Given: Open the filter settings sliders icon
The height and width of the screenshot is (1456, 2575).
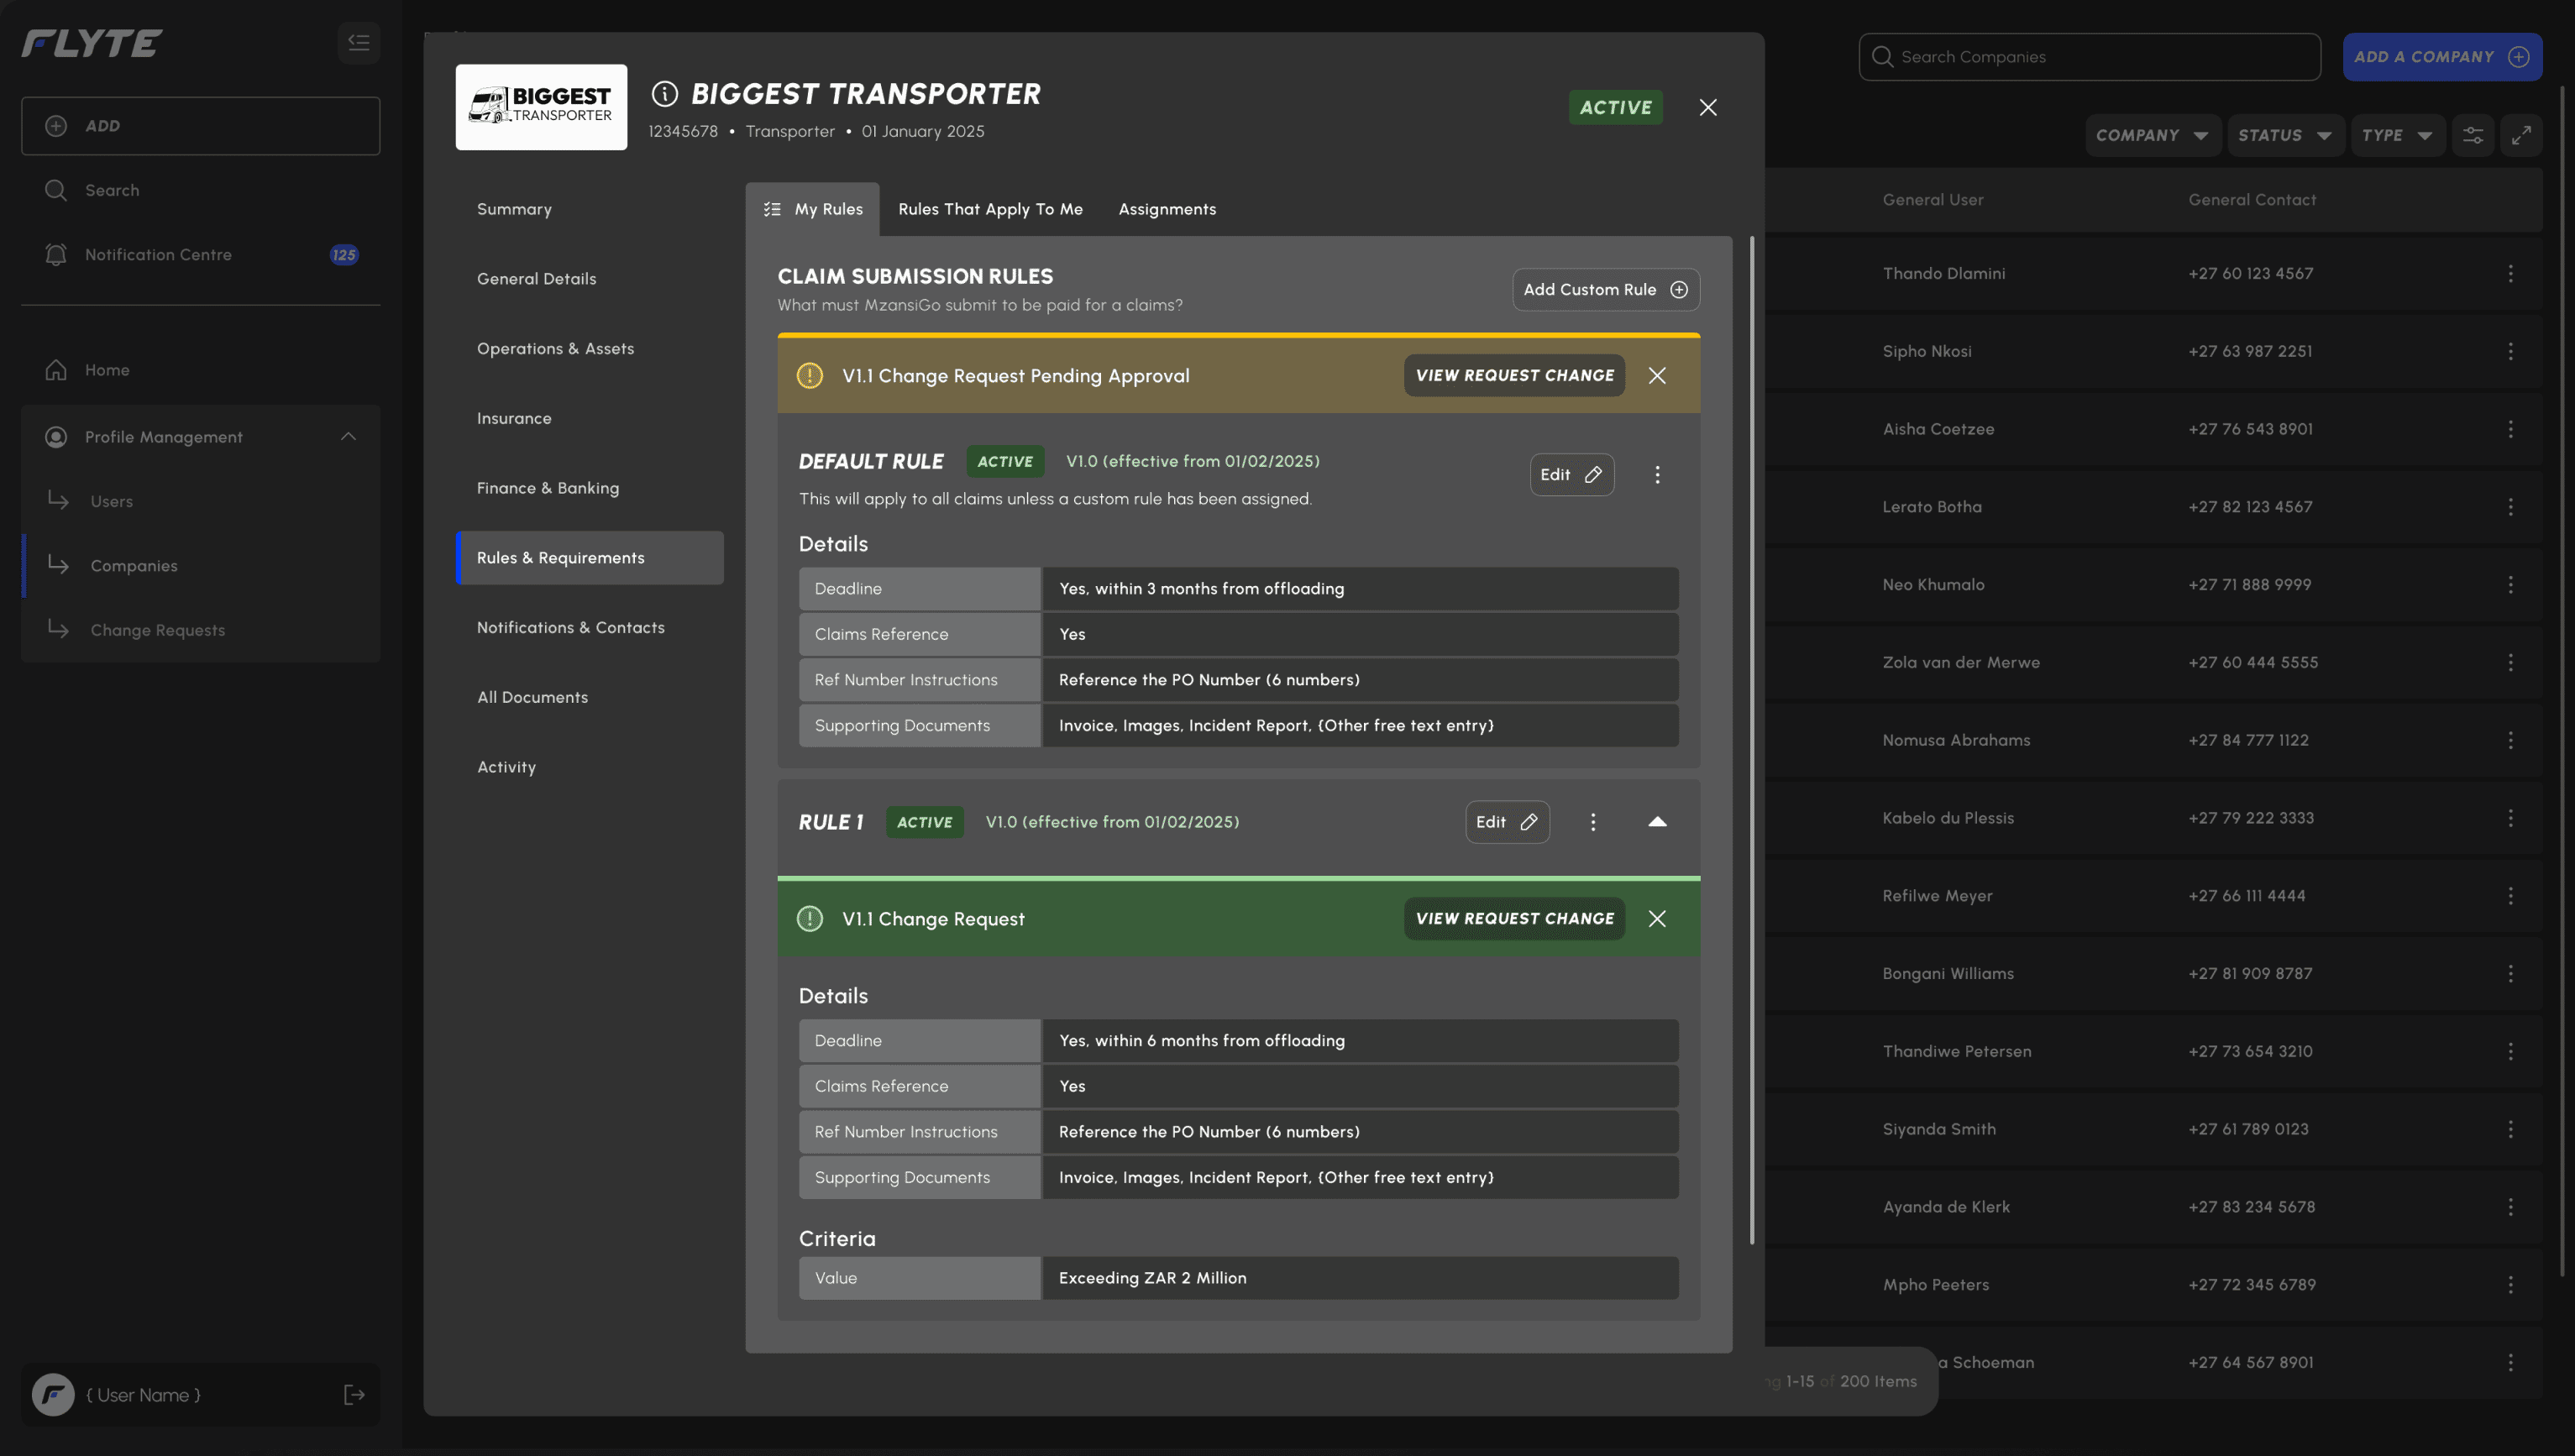Looking at the screenshot, I should click(x=2472, y=135).
